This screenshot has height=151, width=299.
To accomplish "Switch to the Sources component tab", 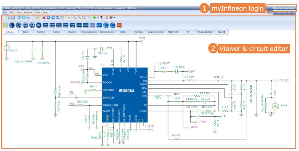I will point(72,32).
